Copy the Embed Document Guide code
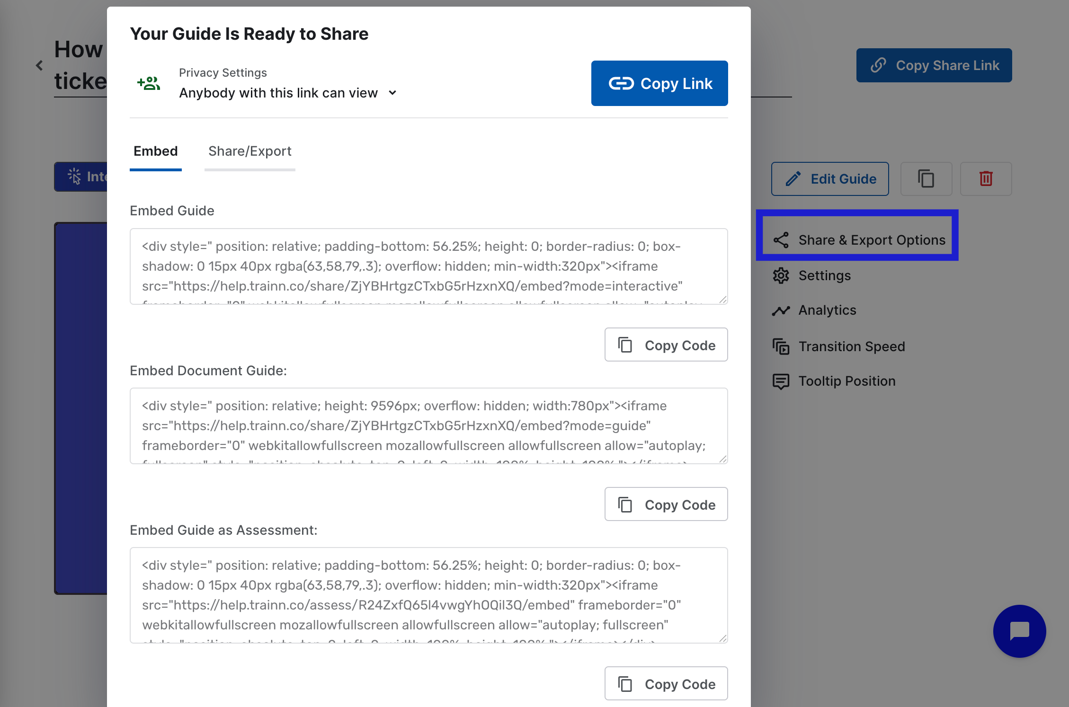Image resolution: width=1069 pixels, height=707 pixels. pyautogui.click(x=666, y=504)
